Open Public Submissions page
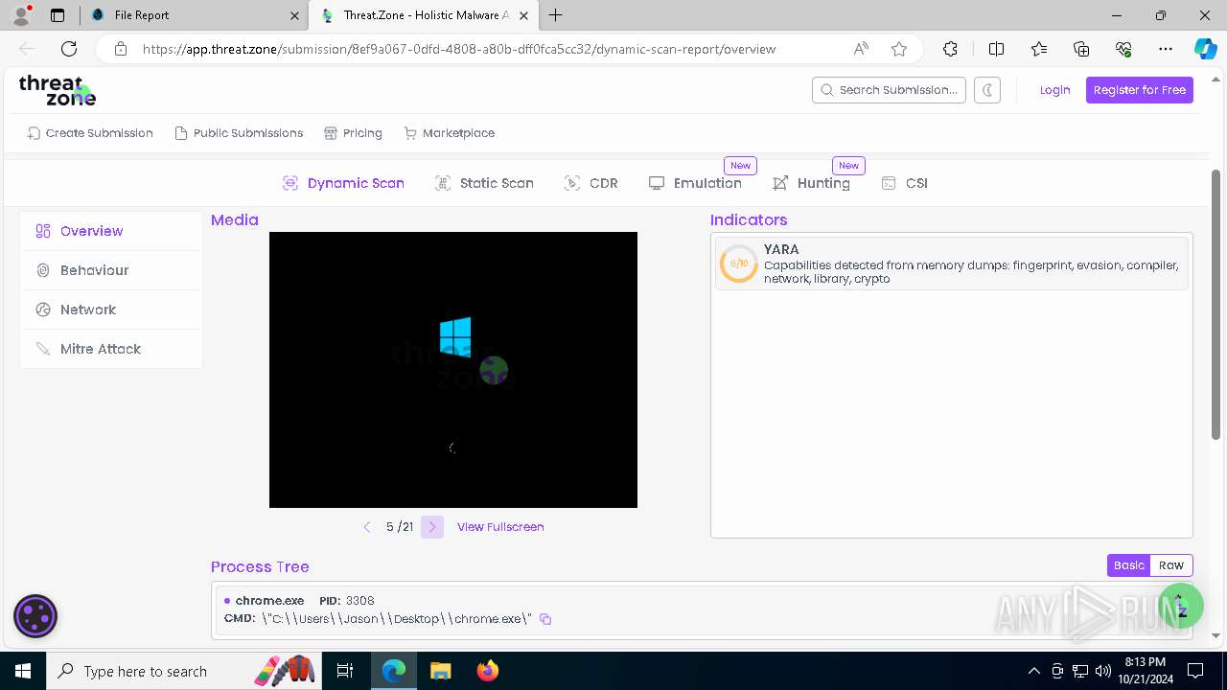 (x=239, y=133)
